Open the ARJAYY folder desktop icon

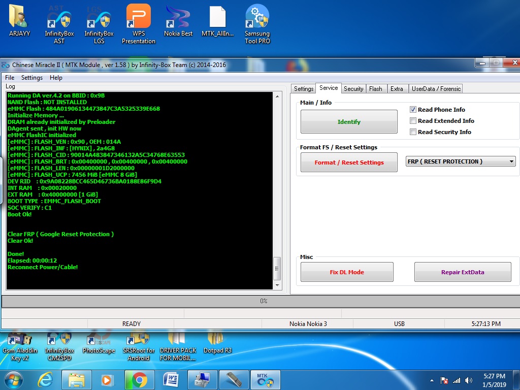point(19,20)
